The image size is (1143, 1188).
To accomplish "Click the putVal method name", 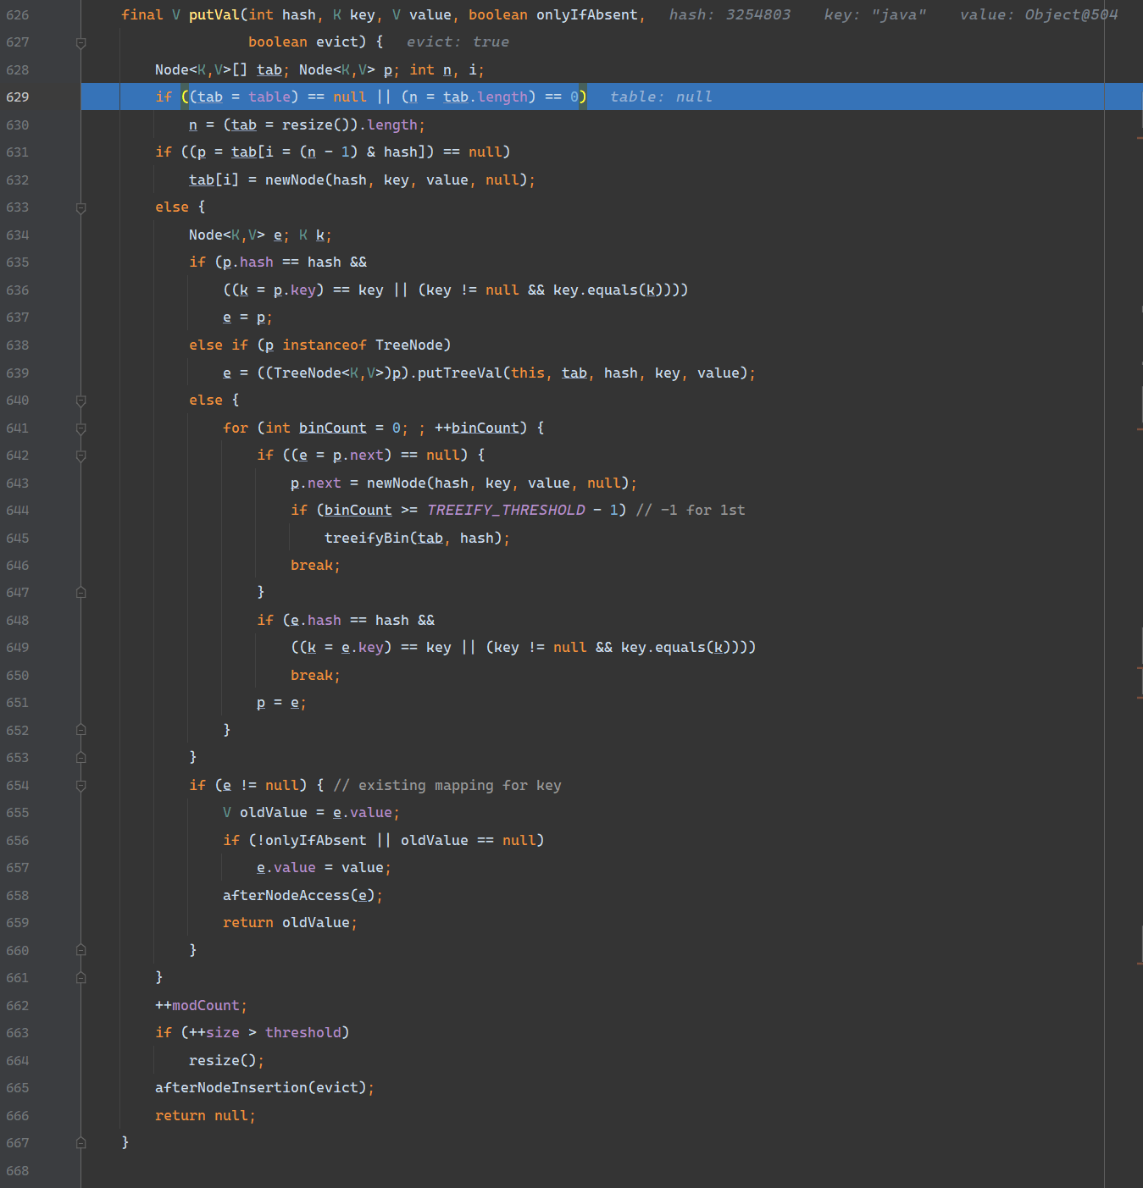I will click(214, 15).
